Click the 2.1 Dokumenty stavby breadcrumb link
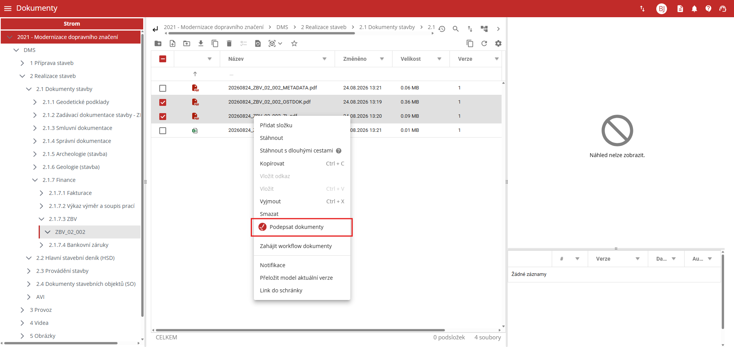 pyautogui.click(x=387, y=27)
